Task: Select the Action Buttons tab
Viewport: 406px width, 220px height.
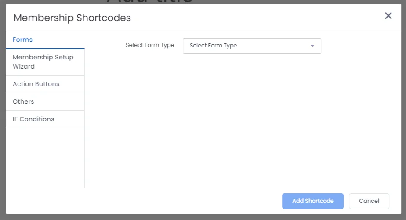Action: 36,84
